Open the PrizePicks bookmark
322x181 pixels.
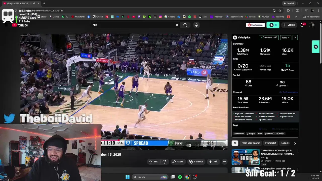click(x=217, y=17)
